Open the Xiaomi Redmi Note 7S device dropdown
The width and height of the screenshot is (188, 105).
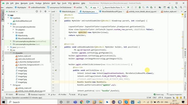[113, 7]
